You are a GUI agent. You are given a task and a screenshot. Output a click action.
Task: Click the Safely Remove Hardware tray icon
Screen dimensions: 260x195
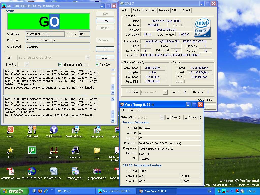219,191
